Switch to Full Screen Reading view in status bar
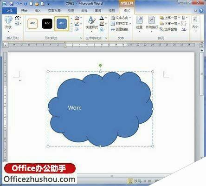 [135, 181]
